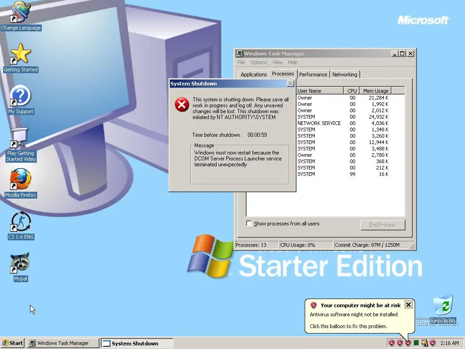The image size is (465, 349).
Task: Click the DCOM Server Process Launcher message text
Action: [x=238, y=159]
